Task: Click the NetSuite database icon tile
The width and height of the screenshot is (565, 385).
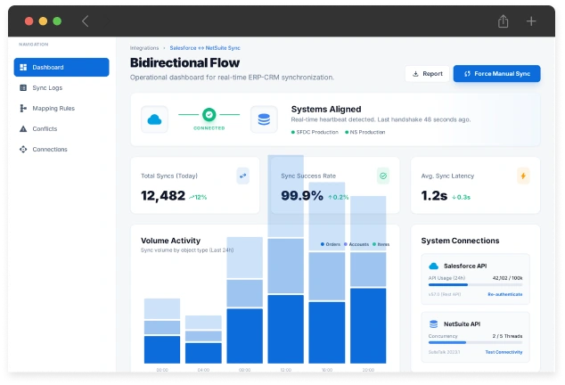Action: pyautogui.click(x=264, y=119)
